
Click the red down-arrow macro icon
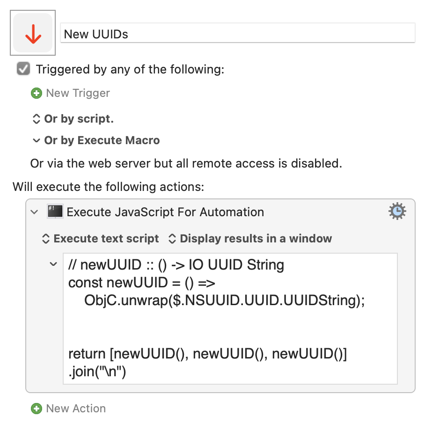[x=33, y=33]
